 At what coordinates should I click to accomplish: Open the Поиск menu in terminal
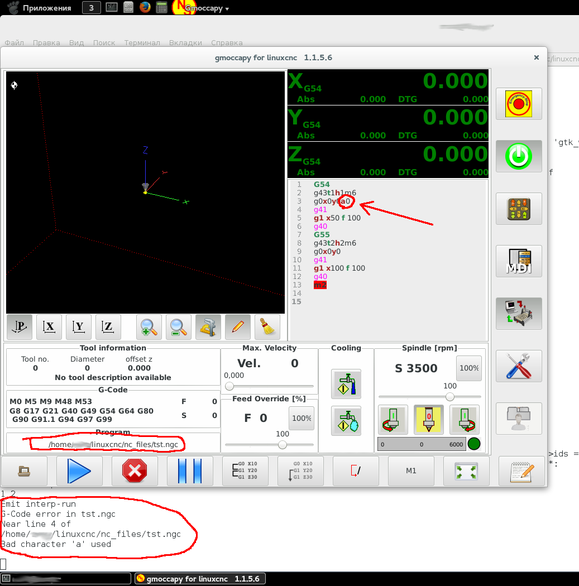pyautogui.click(x=104, y=42)
